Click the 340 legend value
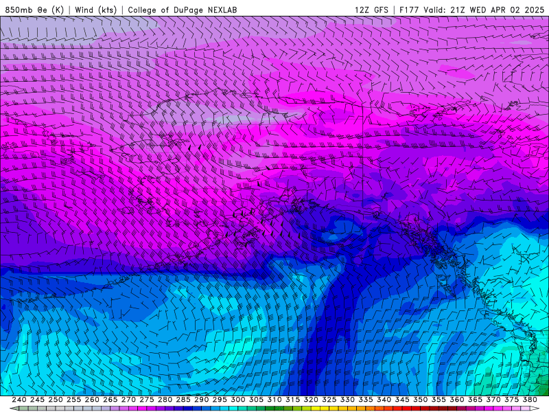This screenshot has height=412, width=549. [384, 400]
